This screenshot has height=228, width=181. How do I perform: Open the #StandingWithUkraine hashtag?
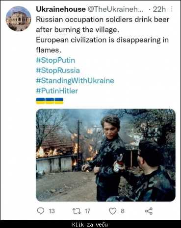(75, 81)
